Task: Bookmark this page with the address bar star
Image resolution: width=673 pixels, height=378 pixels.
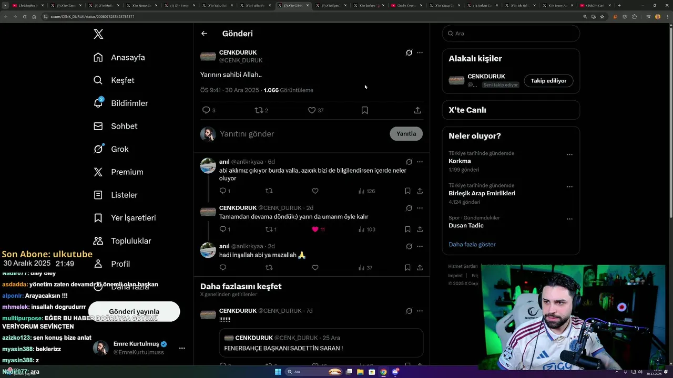Action: pyautogui.click(x=602, y=17)
